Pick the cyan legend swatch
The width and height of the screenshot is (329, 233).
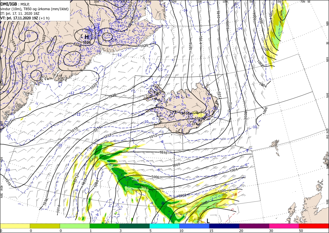[164, 226]
